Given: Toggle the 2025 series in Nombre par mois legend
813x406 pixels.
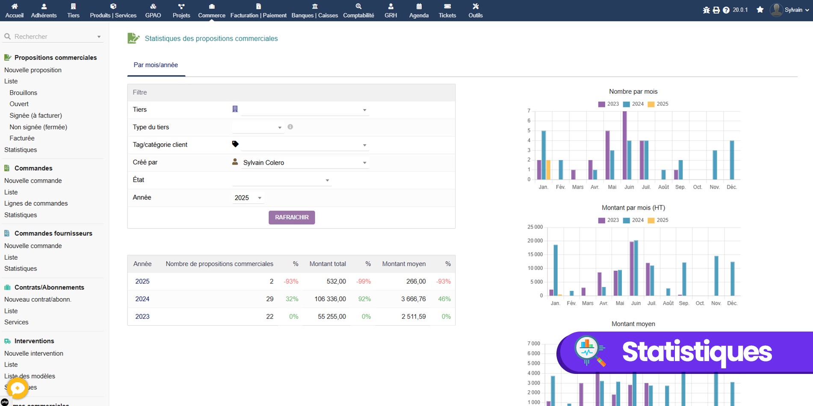Looking at the screenshot, I should pos(658,104).
